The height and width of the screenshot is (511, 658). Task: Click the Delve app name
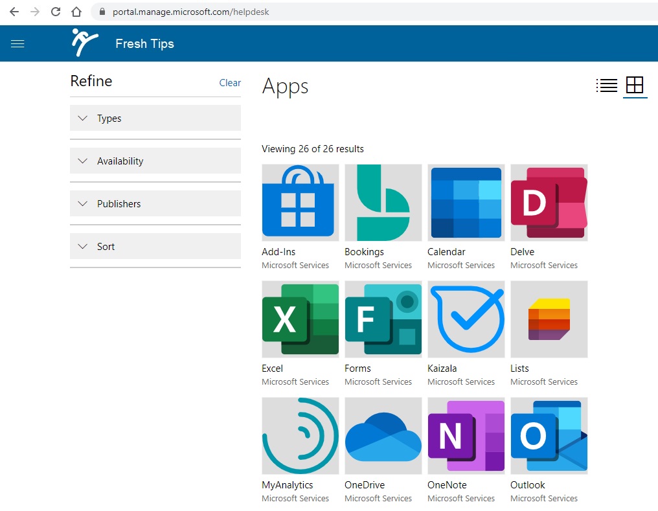click(x=523, y=252)
